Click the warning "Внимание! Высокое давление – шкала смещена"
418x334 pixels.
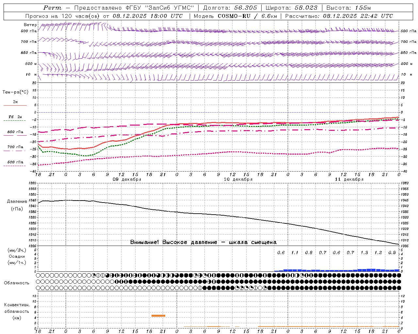(x=203, y=242)
